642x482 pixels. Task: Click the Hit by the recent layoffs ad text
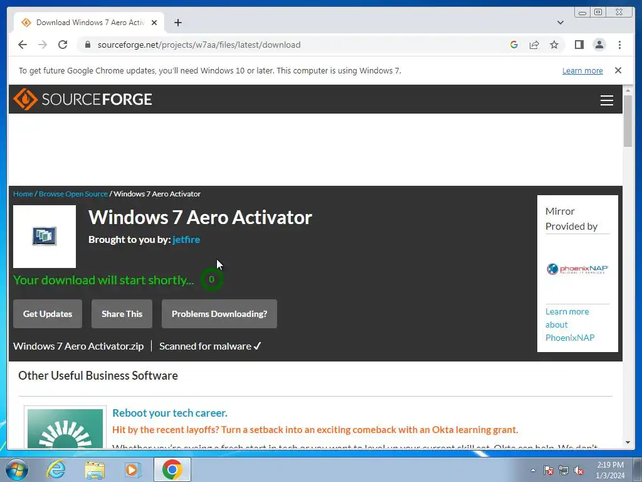pyautogui.click(x=315, y=429)
